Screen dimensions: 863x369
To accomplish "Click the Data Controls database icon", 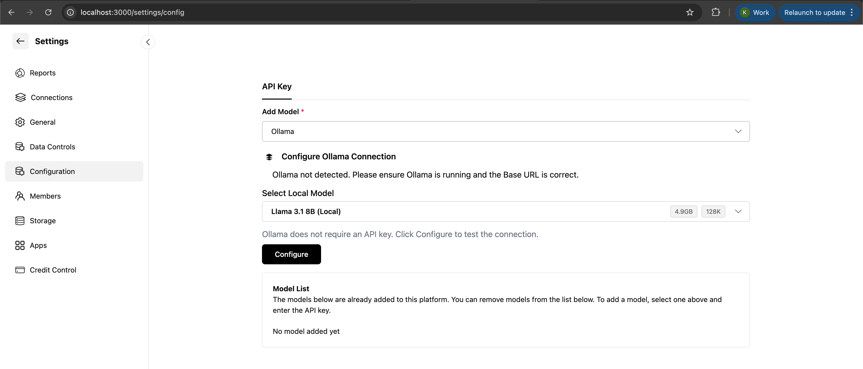I will [x=20, y=147].
